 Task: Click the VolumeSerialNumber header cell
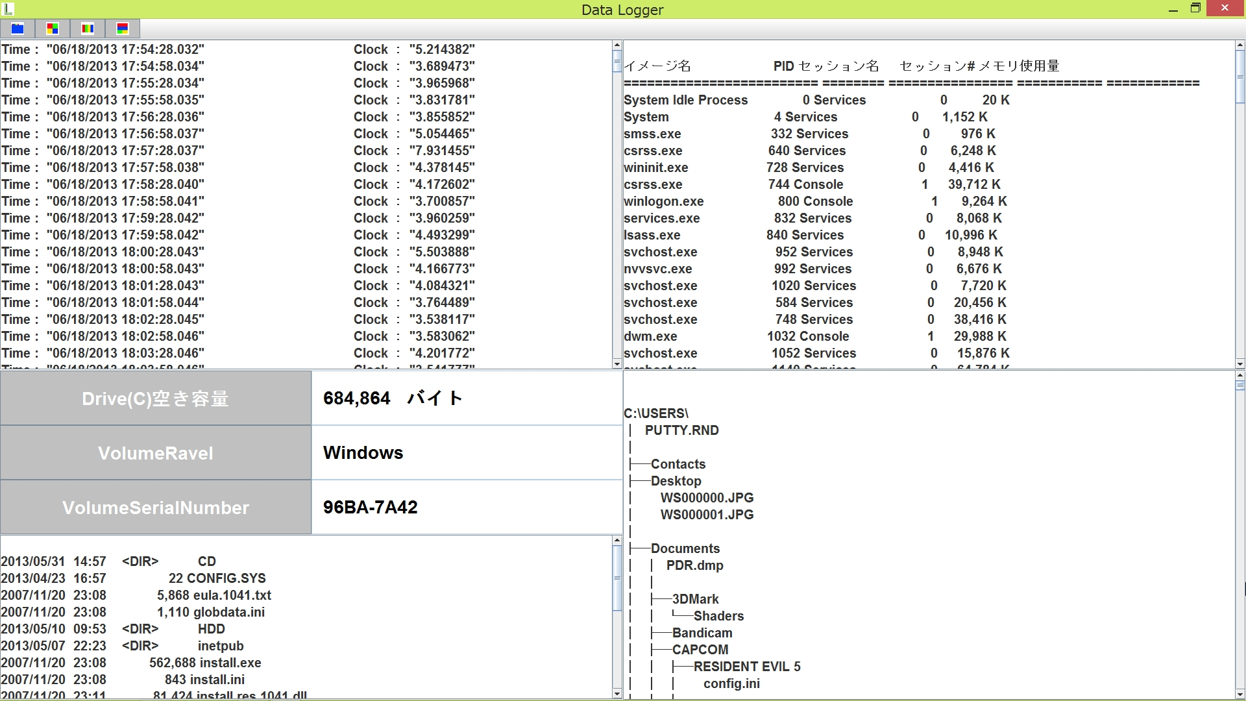pyautogui.click(x=156, y=508)
